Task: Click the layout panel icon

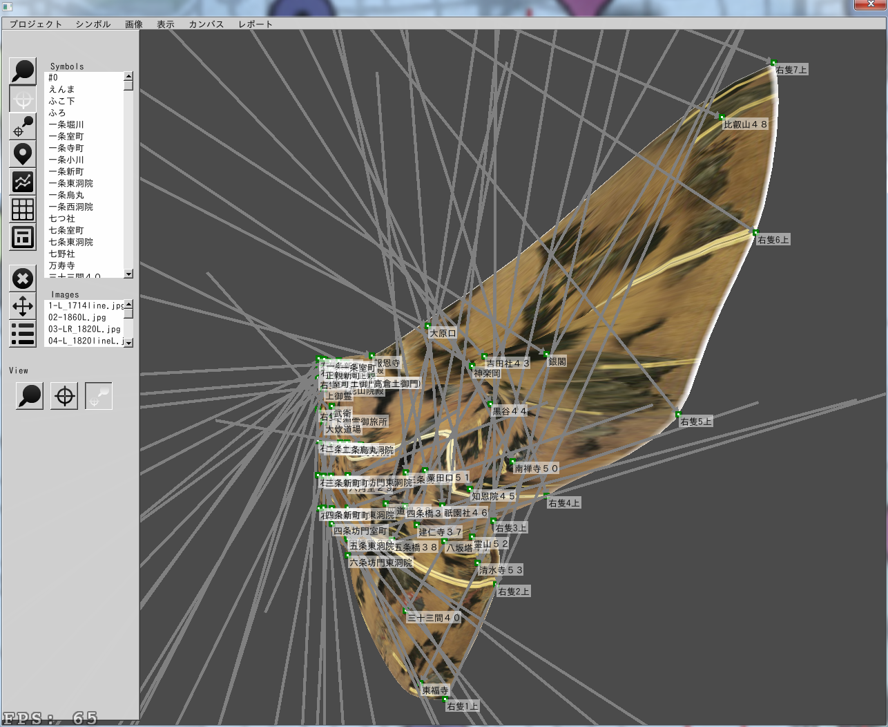Action: [23, 238]
